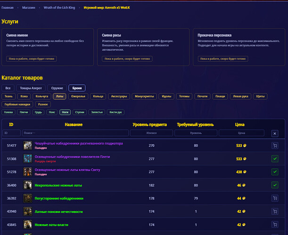
Task: Uncheck the selected item 51308
Action: click(x=275, y=158)
